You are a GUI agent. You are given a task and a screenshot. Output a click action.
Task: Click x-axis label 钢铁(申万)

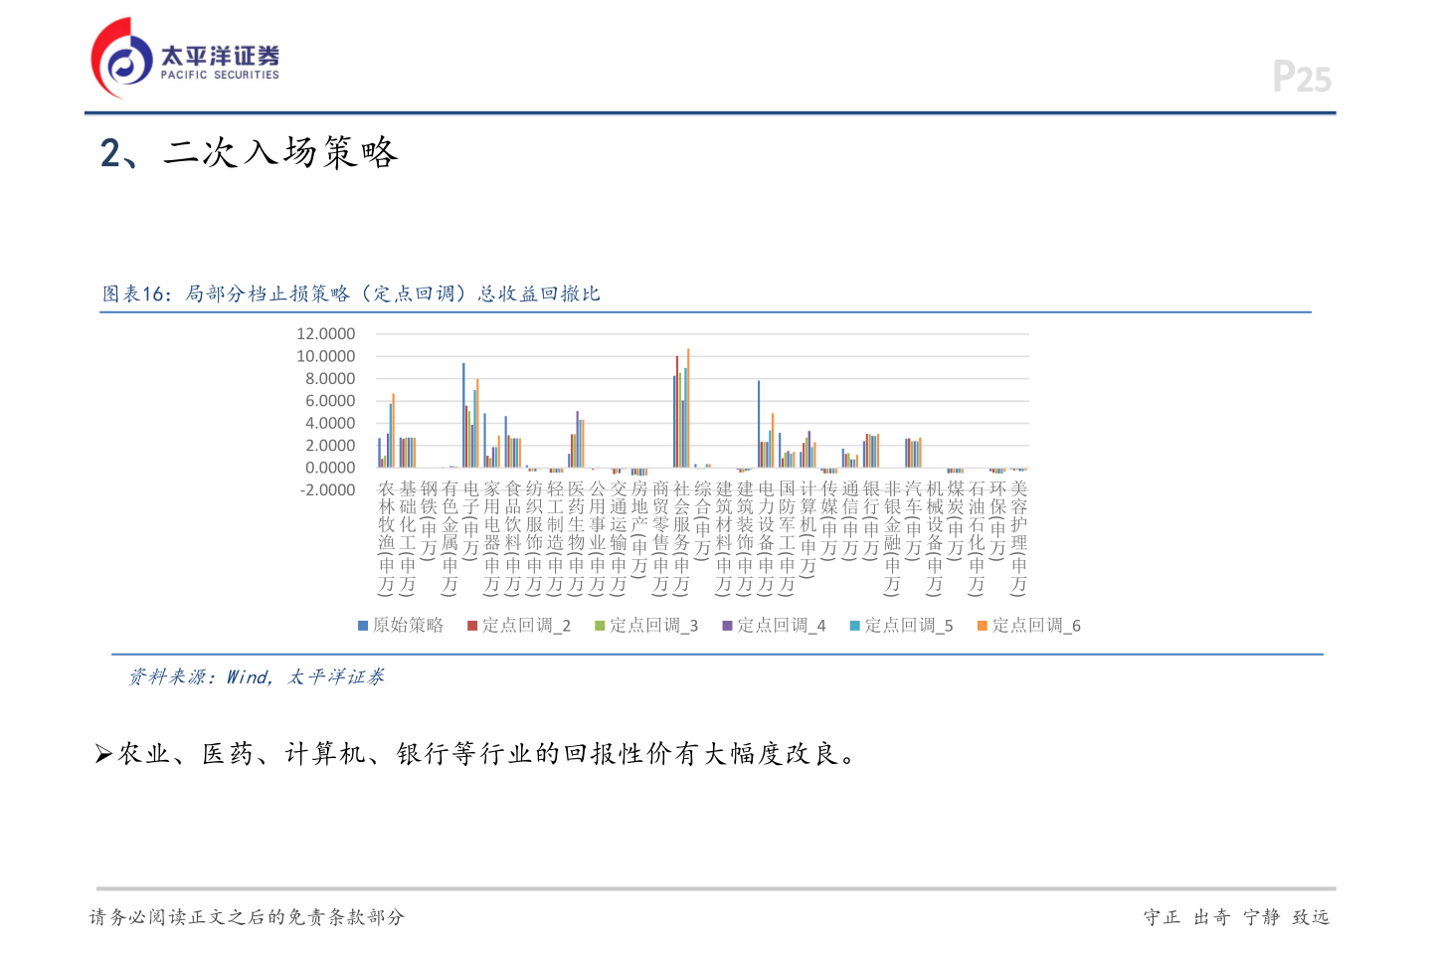click(x=429, y=520)
